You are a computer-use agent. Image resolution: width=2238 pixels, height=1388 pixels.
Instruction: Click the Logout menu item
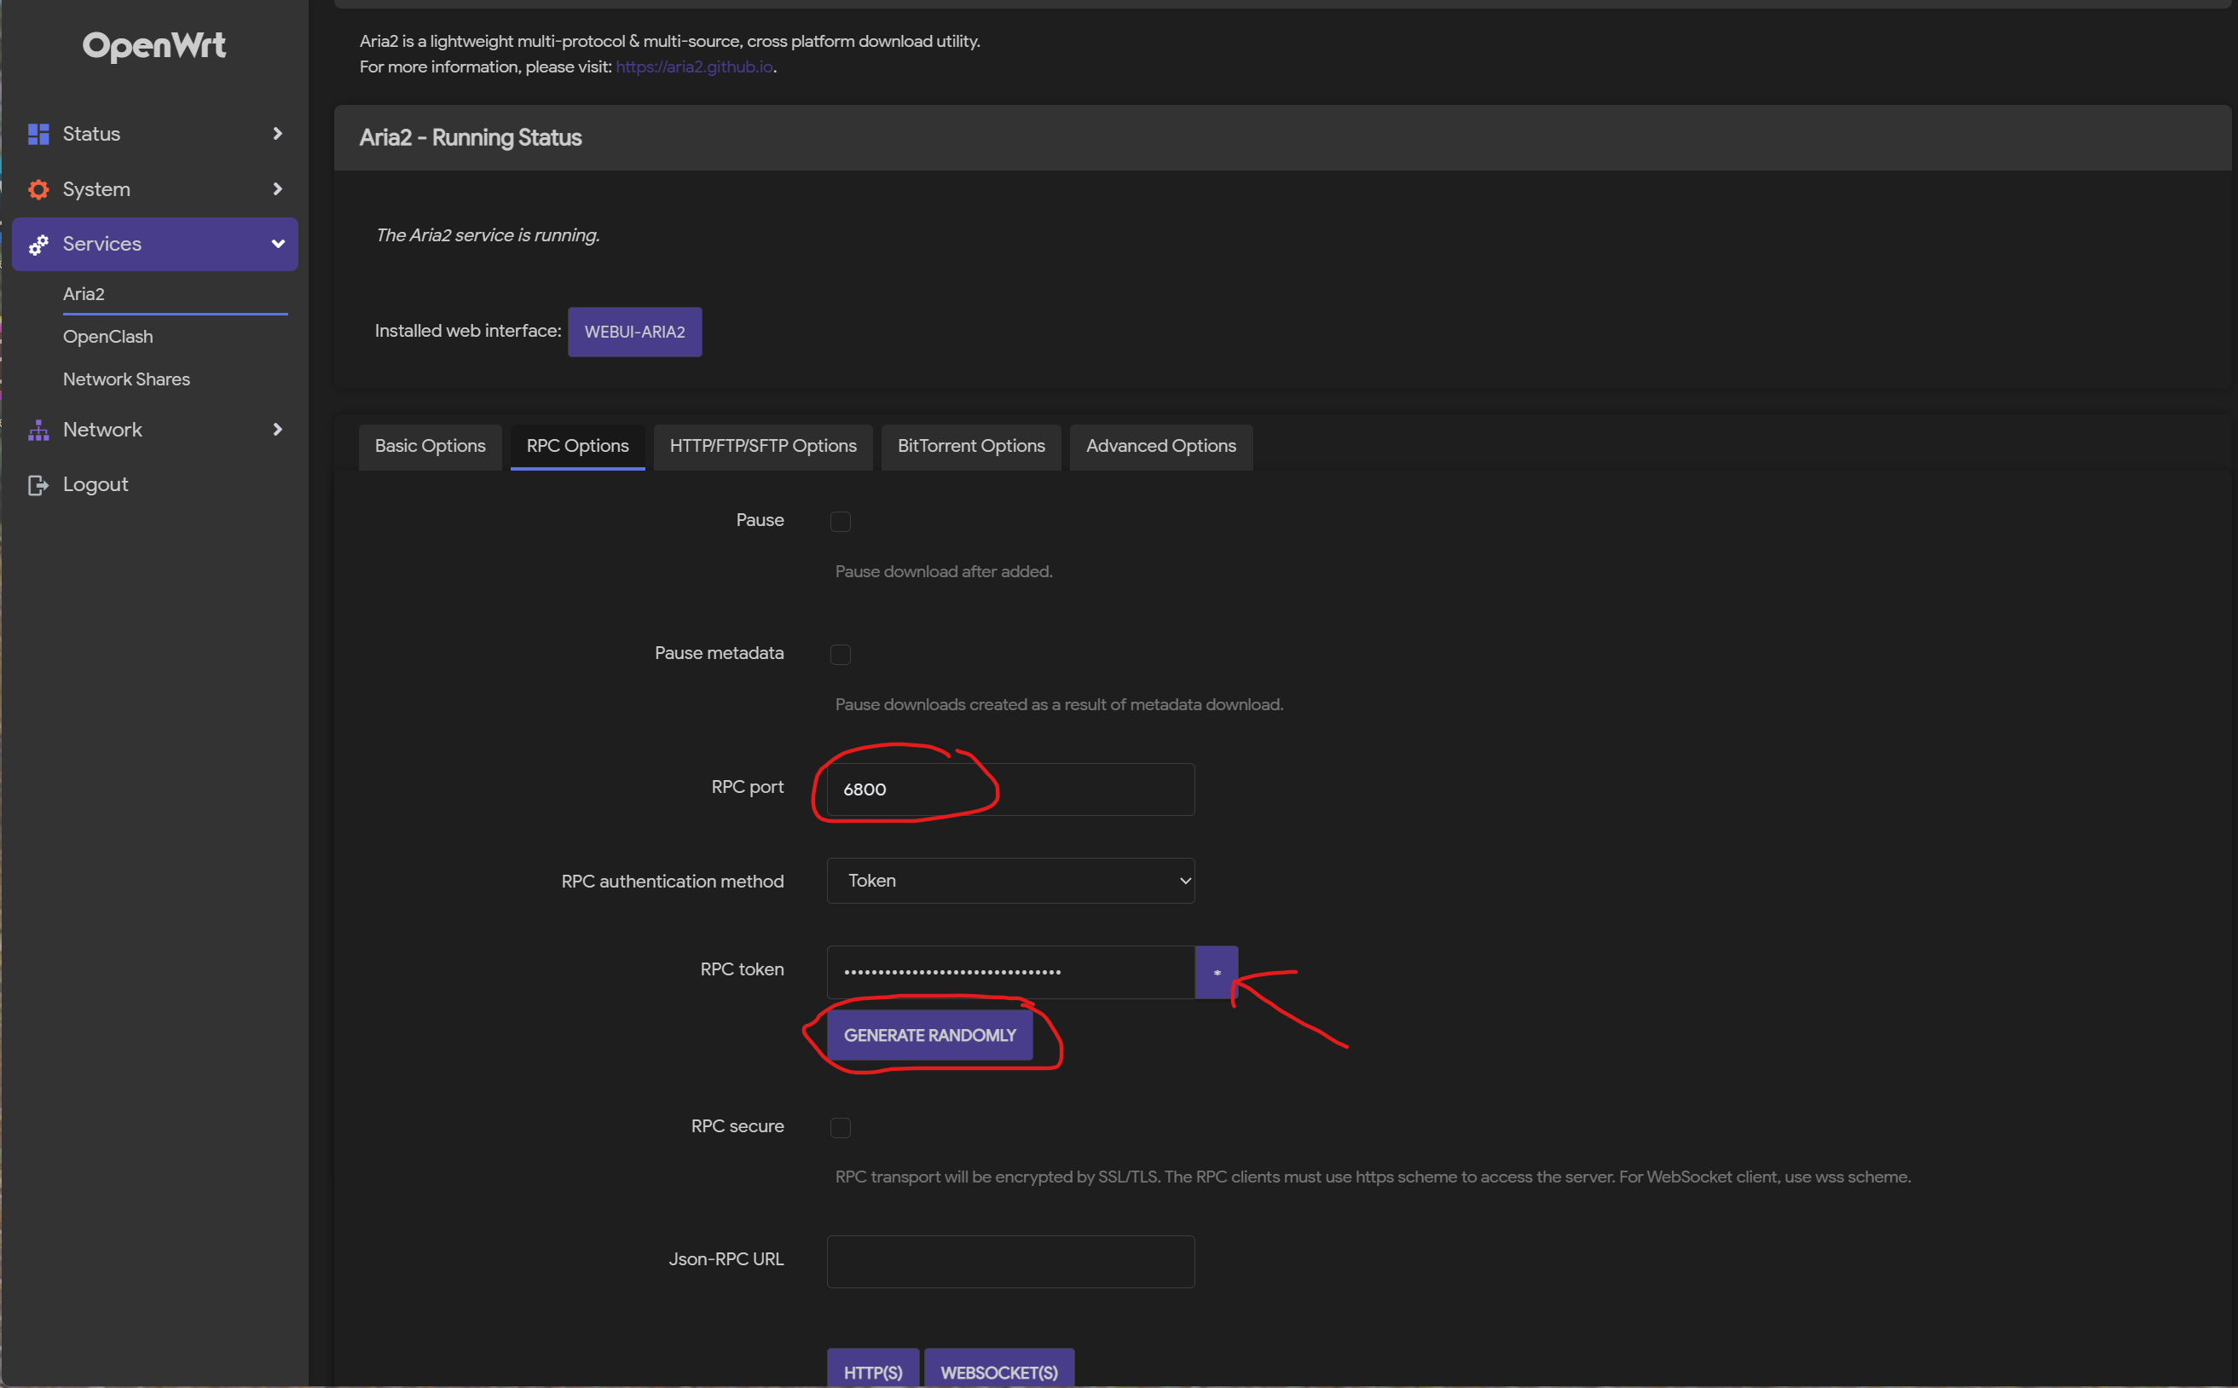point(95,485)
